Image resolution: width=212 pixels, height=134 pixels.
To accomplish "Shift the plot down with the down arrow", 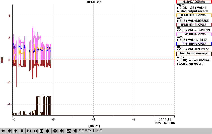I will pos(22,131).
